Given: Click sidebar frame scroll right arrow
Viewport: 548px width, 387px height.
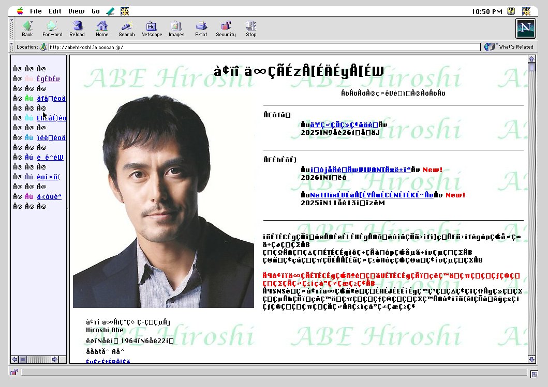Looking at the screenshot, I should coord(55,360).
